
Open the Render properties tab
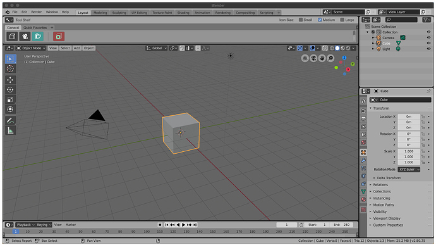(363, 111)
